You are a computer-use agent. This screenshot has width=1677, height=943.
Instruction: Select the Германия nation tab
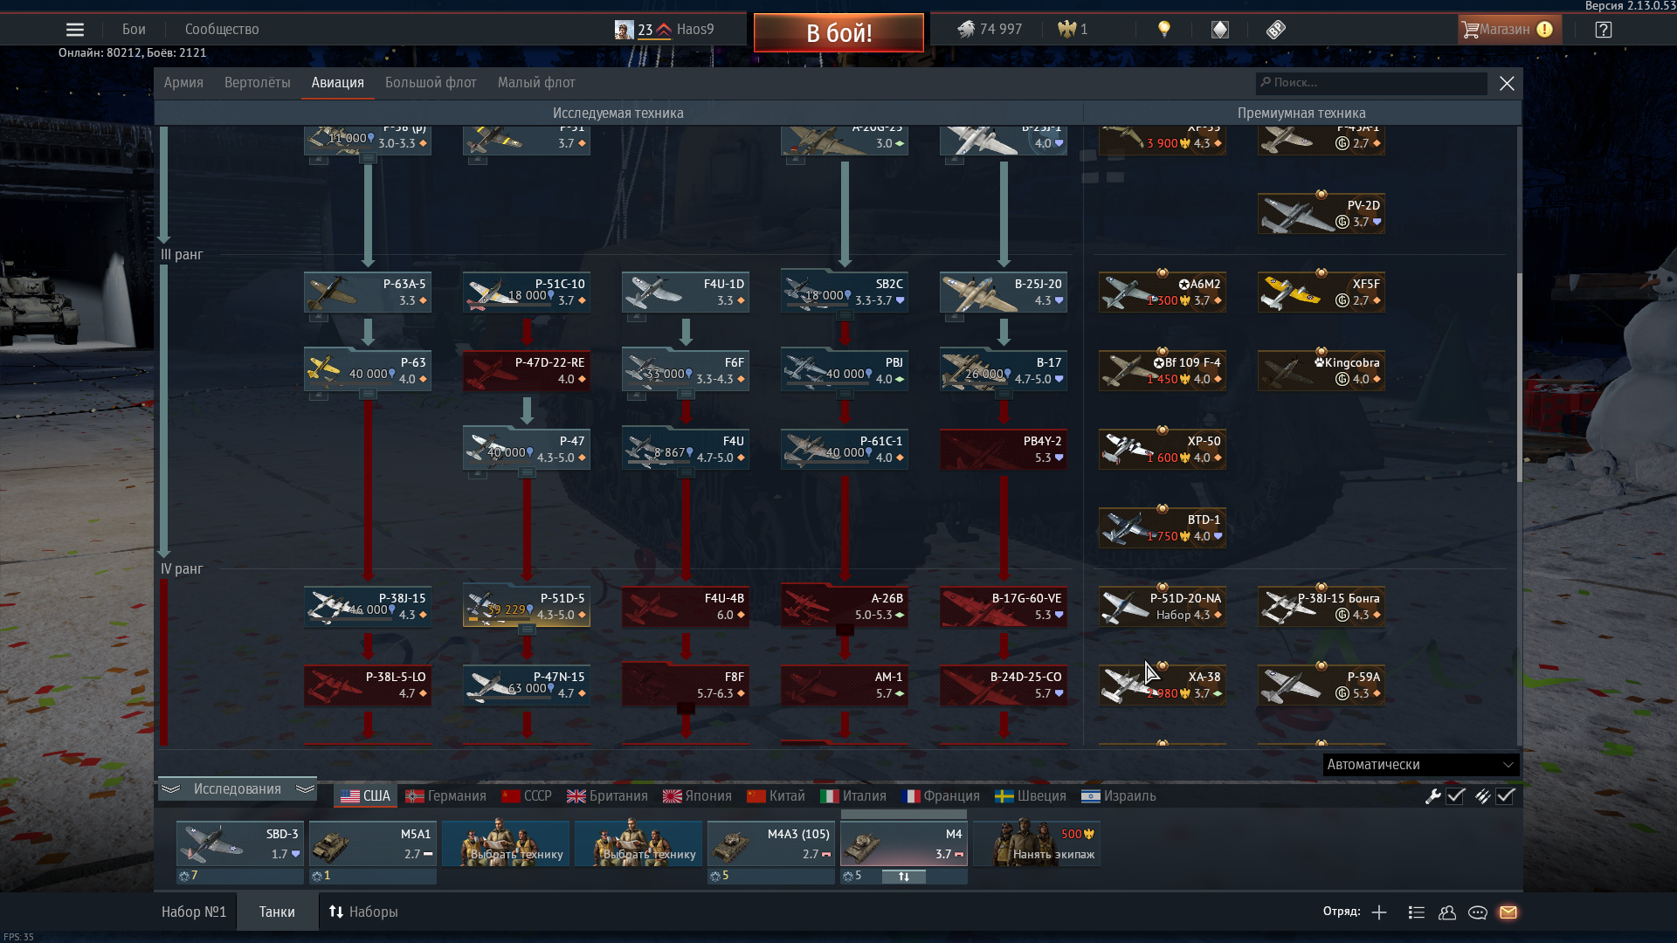pos(445,796)
